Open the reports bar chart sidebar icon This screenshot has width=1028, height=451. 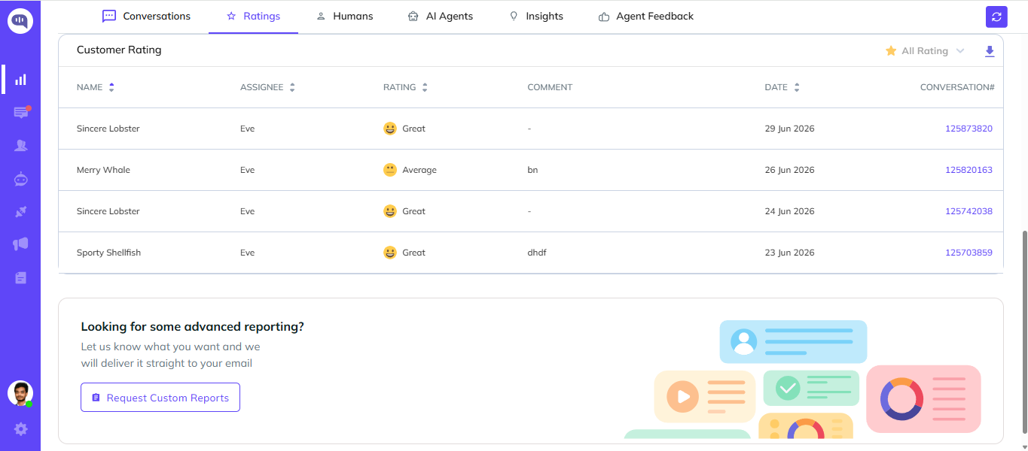(x=20, y=79)
